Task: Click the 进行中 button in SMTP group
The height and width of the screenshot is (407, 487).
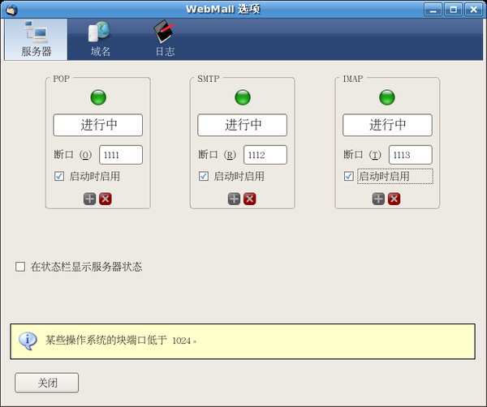Action: coord(242,125)
